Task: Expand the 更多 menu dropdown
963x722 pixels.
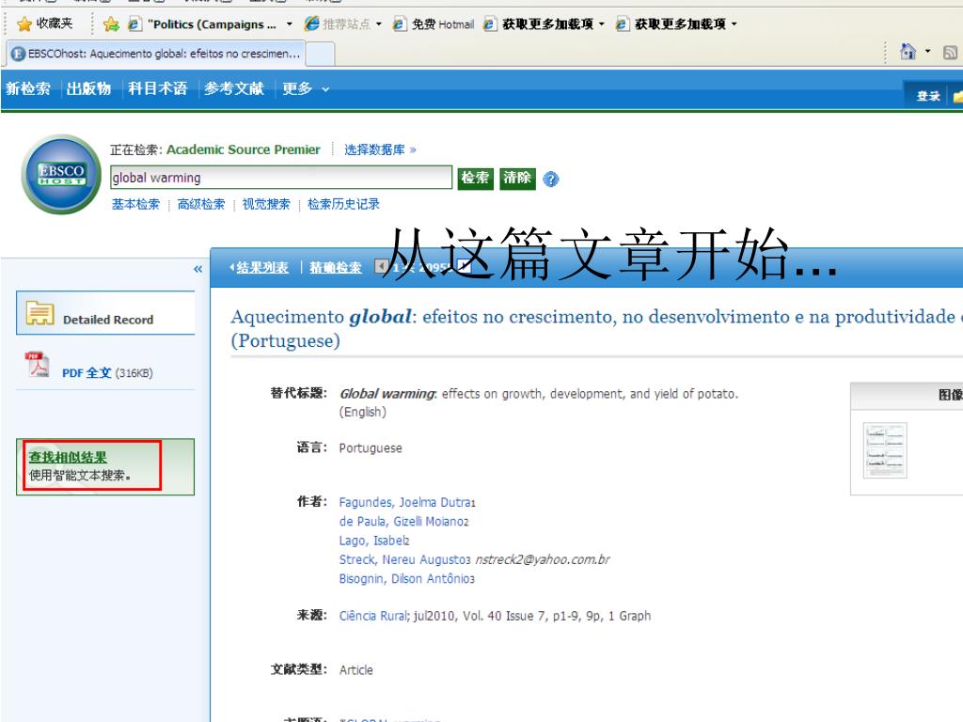Action: tap(306, 89)
